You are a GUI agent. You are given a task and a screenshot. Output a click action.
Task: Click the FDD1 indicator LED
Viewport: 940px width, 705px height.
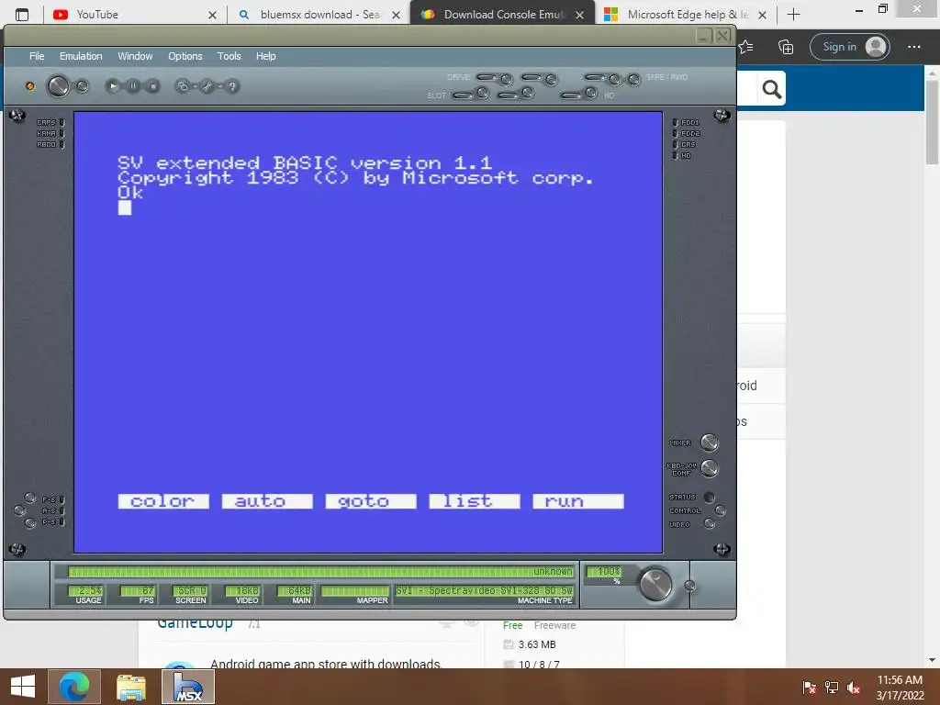675,122
